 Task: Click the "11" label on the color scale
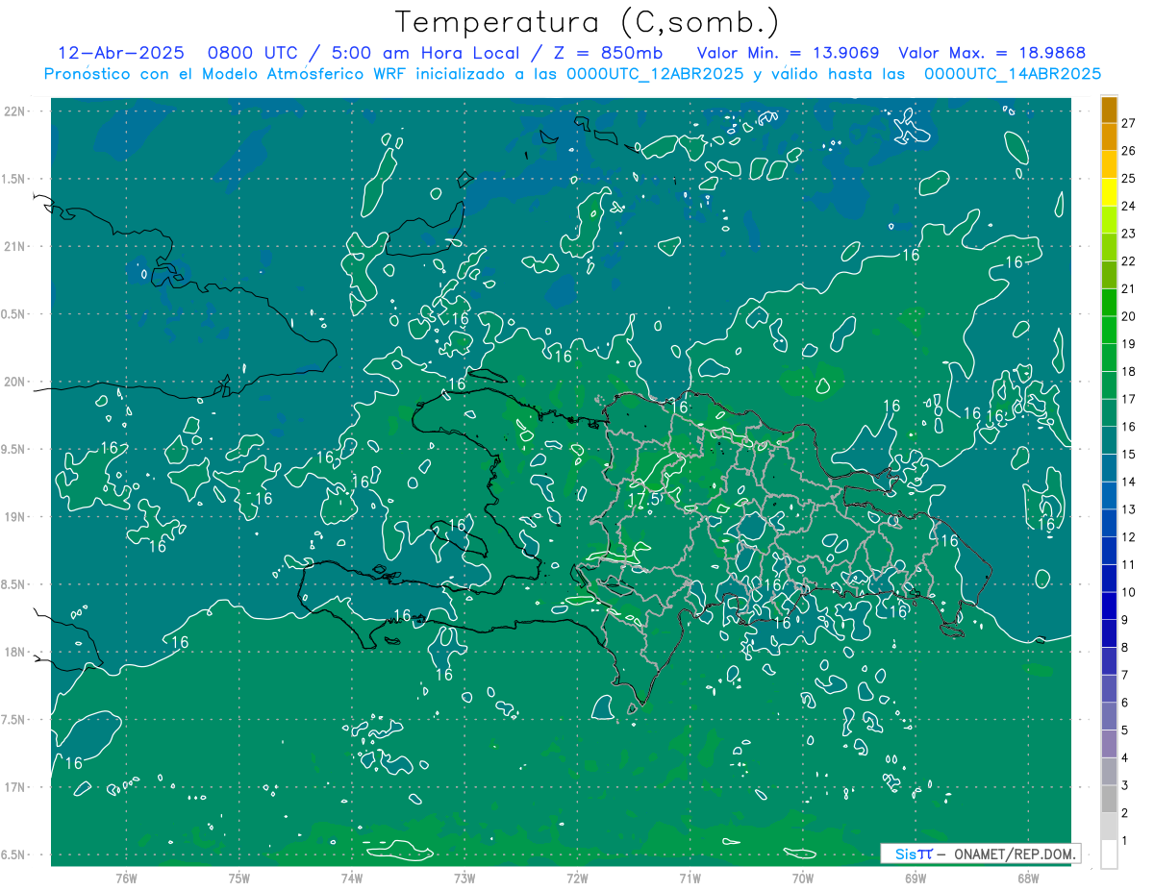1129,564
